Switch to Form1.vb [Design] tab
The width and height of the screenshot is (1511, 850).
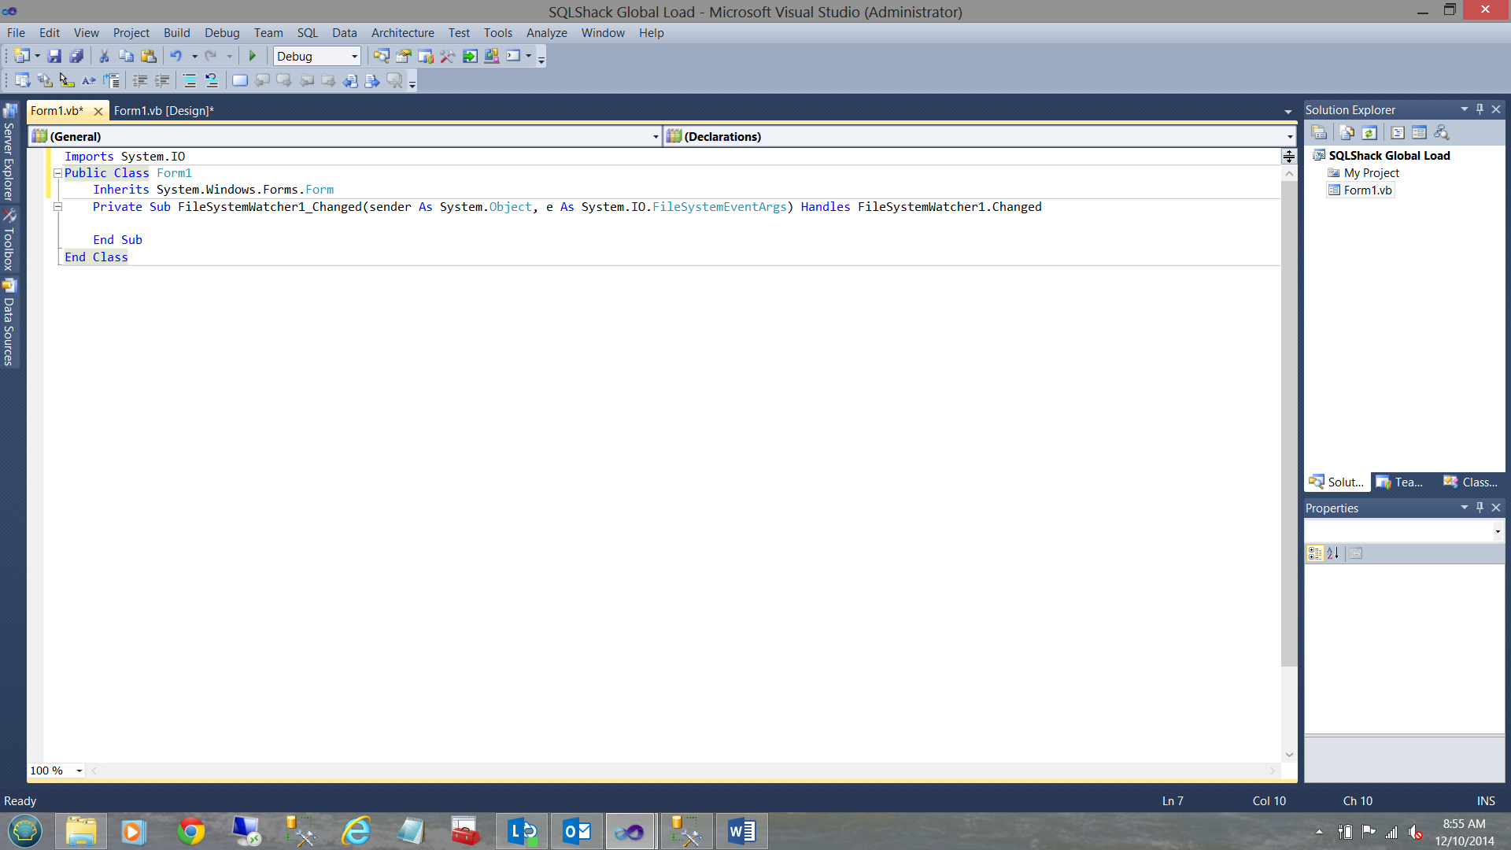164,111
